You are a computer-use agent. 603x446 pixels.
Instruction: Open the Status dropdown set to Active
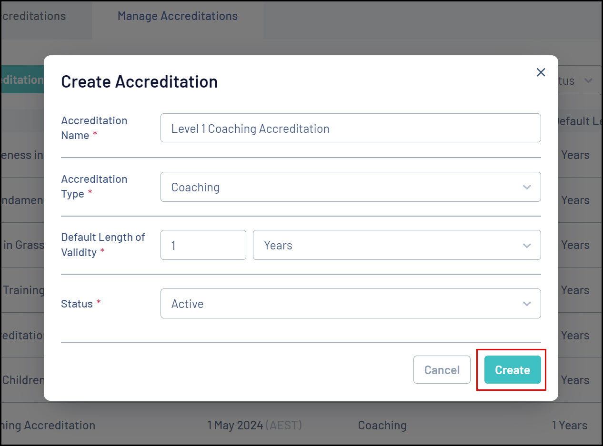[350, 304]
